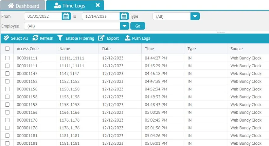This screenshot has width=269, height=146.
Task: Click name cell 1166, 1166
Action: coord(70,112)
